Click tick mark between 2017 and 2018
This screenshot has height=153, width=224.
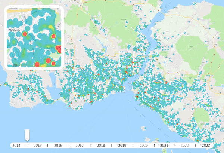click(x=90, y=145)
